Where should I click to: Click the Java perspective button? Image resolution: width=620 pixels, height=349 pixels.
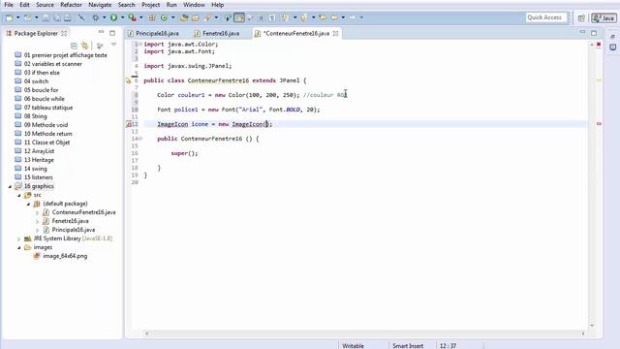point(604,17)
